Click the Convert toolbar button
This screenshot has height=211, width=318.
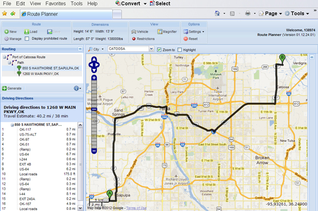(128, 3)
